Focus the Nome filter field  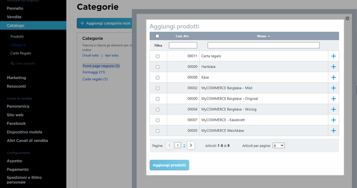coord(264,45)
